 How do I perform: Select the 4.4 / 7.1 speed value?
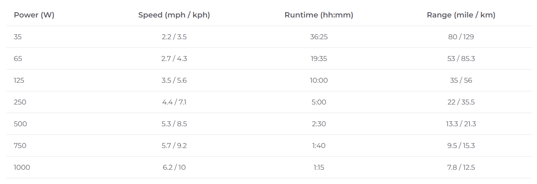click(174, 102)
